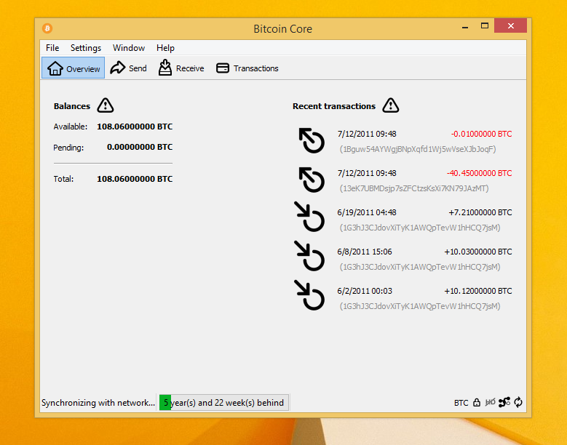Switch to the Overview tab
Image resolution: width=567 pixels, height=445 pixels.
point(73,68)
